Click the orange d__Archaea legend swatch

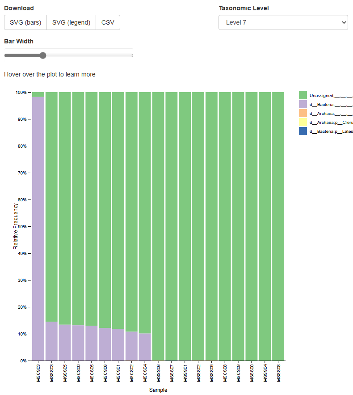coord(303,113)
